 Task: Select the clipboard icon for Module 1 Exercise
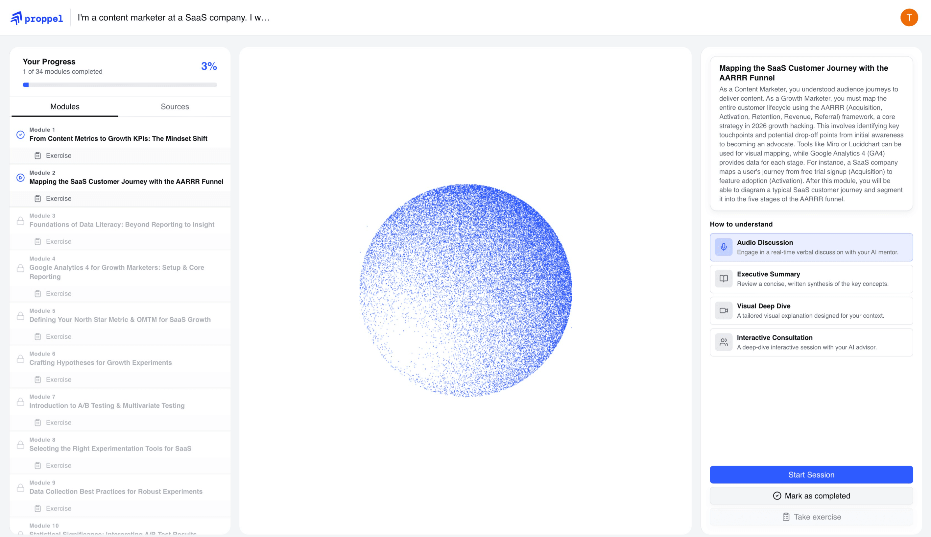coord(38,155)
